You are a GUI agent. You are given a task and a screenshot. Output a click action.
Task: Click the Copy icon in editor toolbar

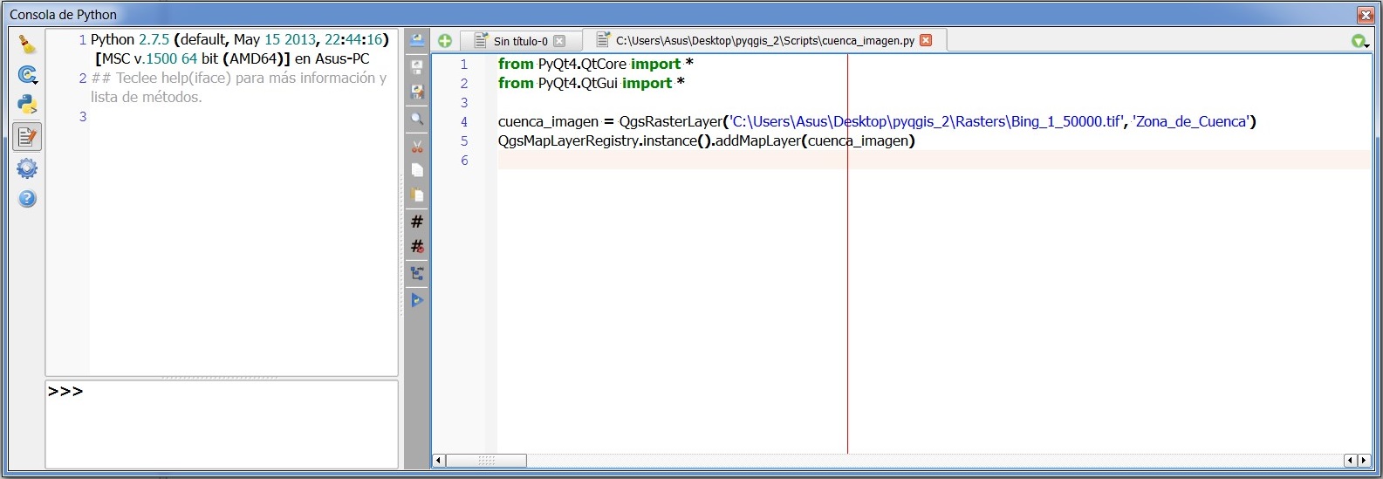417,170
